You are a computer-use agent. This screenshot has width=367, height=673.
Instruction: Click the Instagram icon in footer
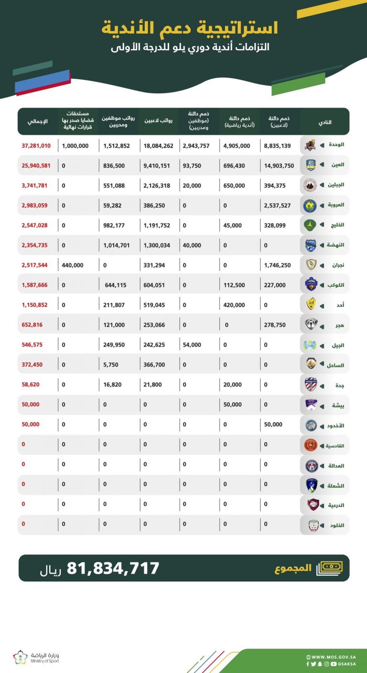326,664
